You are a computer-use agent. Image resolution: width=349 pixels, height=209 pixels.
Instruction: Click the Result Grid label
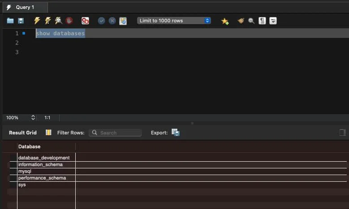tap(23, 133)
